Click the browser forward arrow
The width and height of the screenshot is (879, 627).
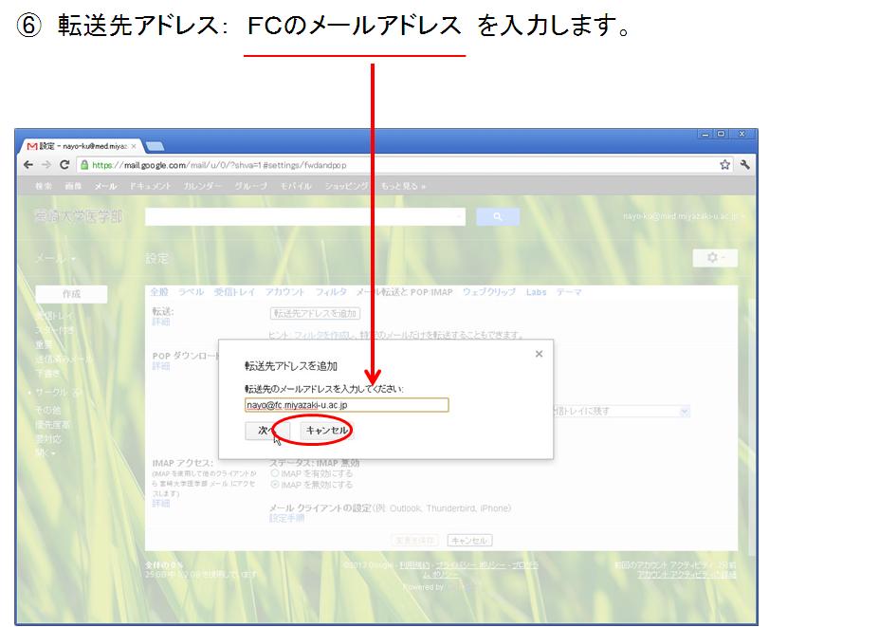[46, 165]
